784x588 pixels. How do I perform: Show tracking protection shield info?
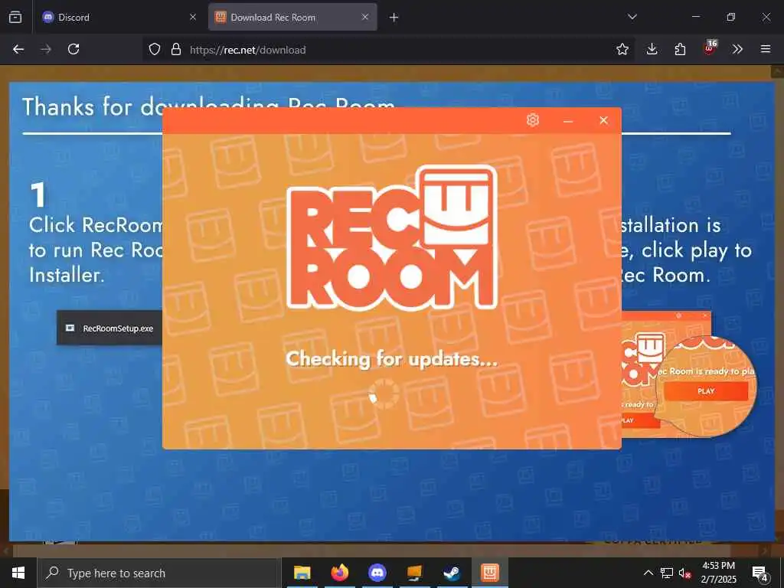pyautogui.click(x=155, y=50)
